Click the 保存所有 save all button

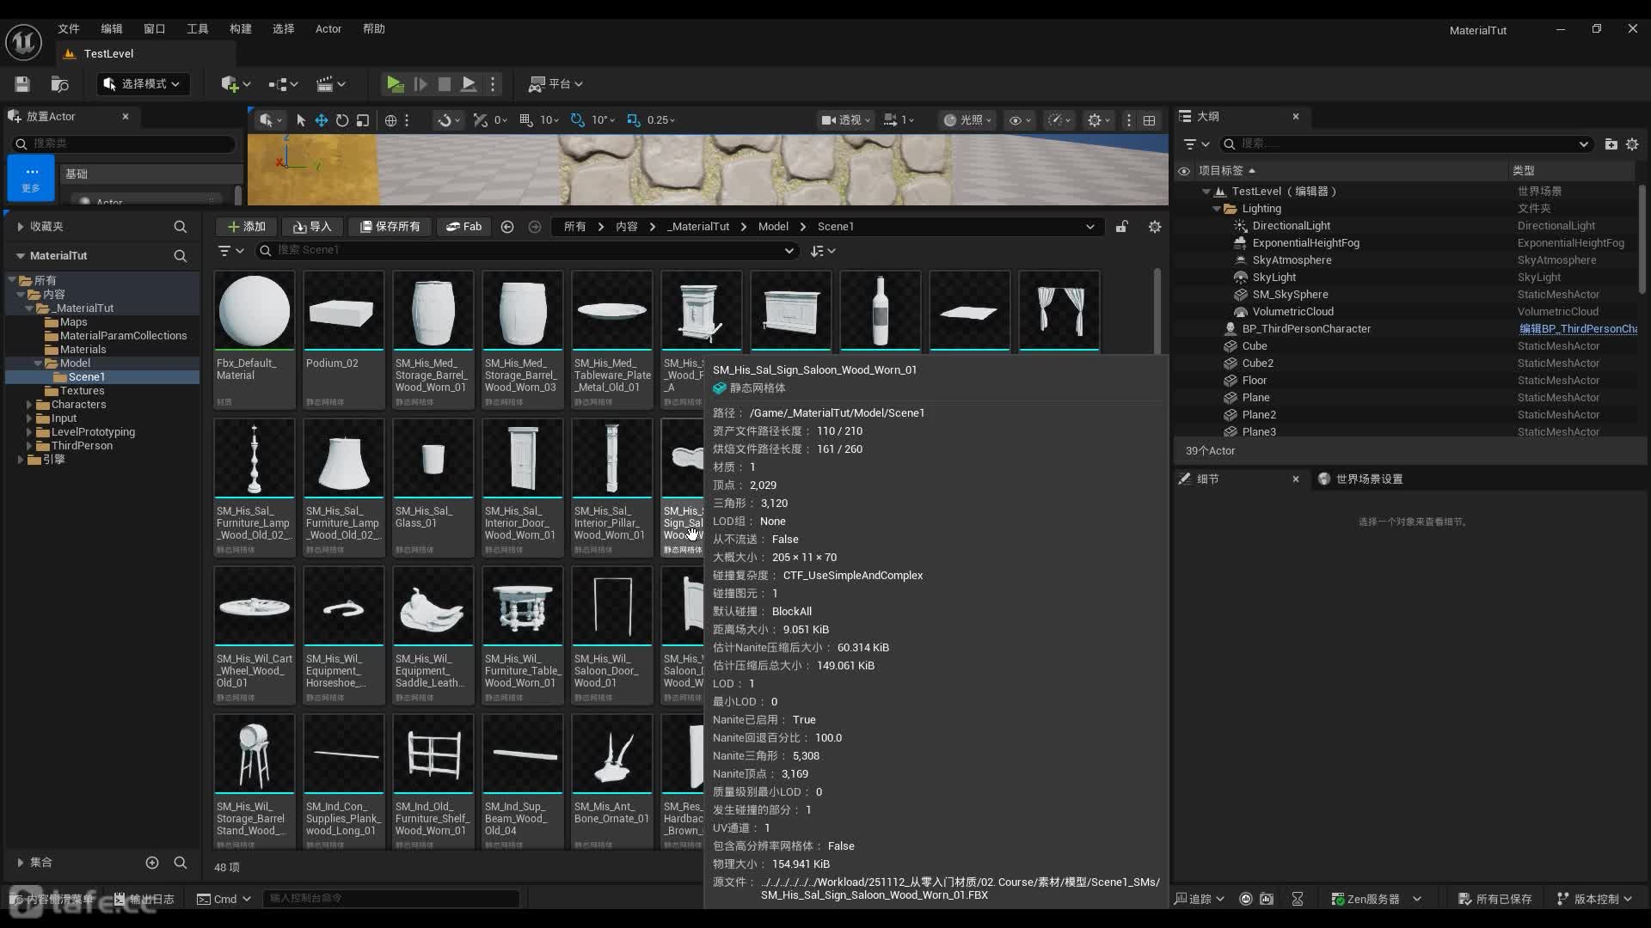pyautogui.click(x=390, y=227)
